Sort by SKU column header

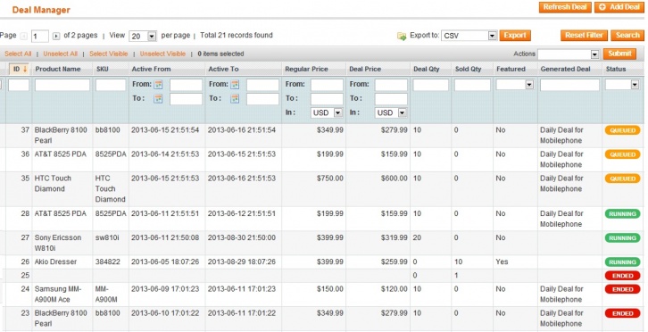click(102, 69)
